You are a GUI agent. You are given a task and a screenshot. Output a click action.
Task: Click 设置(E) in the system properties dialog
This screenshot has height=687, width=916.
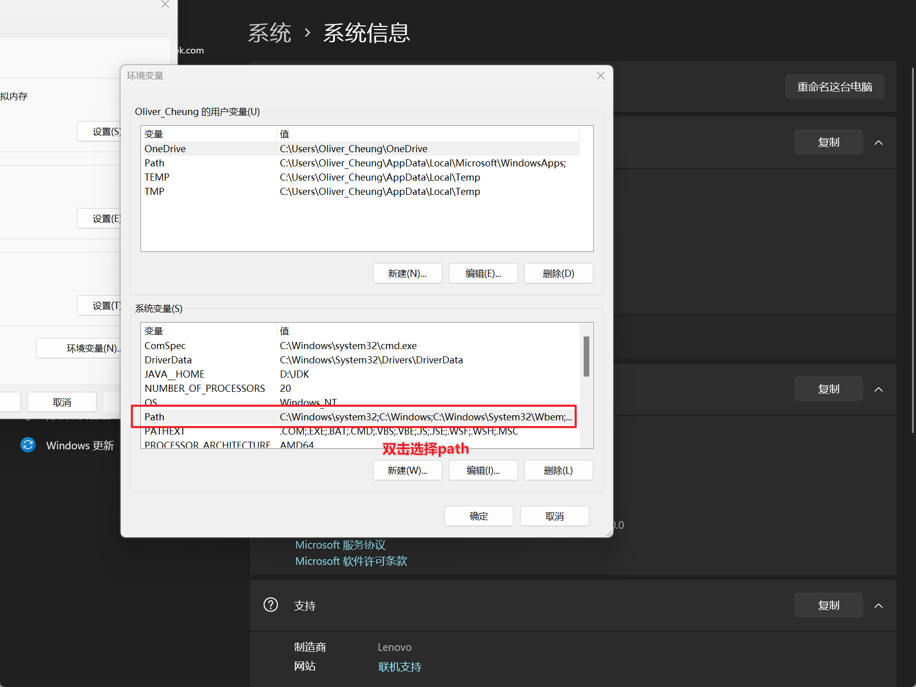click(x=99, y=218)
